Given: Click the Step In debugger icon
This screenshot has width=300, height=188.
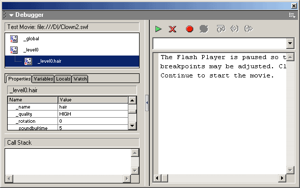Looking at the screenshot, I should (235, 29).
